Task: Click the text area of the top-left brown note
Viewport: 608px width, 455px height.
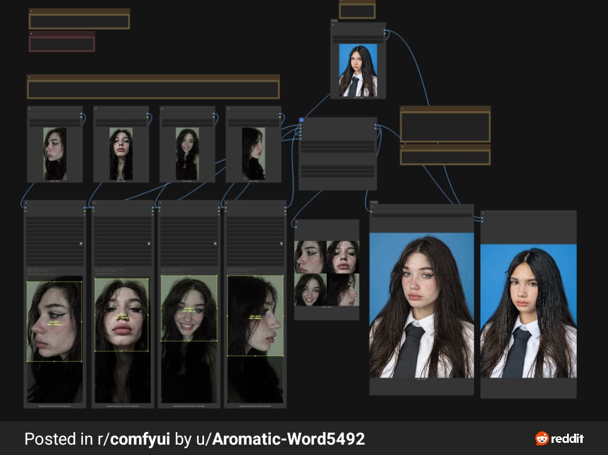Action: pyautogui.click(x=80, y=22)
